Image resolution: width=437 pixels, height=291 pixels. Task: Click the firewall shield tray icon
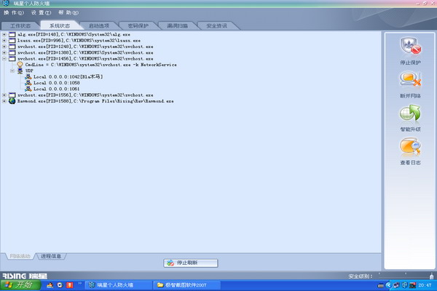(404, 285)
